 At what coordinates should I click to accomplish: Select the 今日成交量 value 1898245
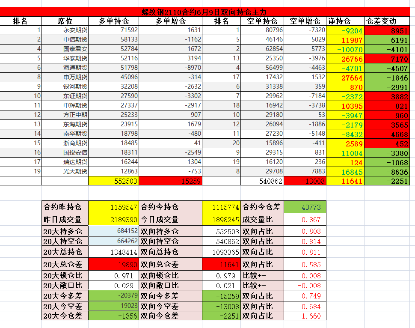tap(221, 220)
